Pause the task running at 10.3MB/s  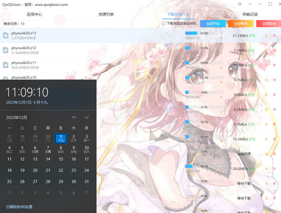tap(267, 139)
